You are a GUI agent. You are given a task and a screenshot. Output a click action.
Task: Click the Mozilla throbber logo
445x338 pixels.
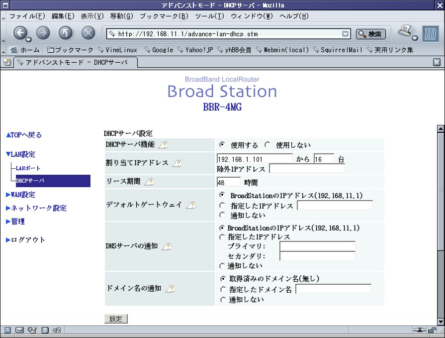tap(430, 34)
